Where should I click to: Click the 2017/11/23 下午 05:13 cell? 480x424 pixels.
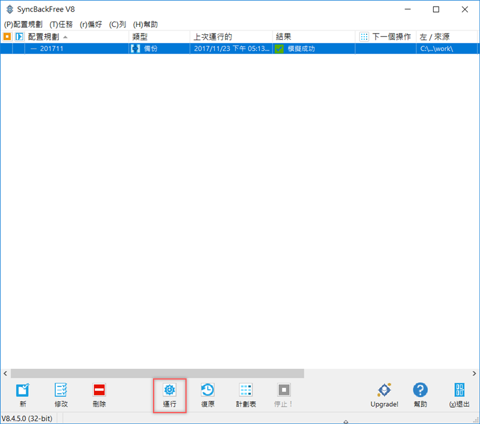pos(231,49)
